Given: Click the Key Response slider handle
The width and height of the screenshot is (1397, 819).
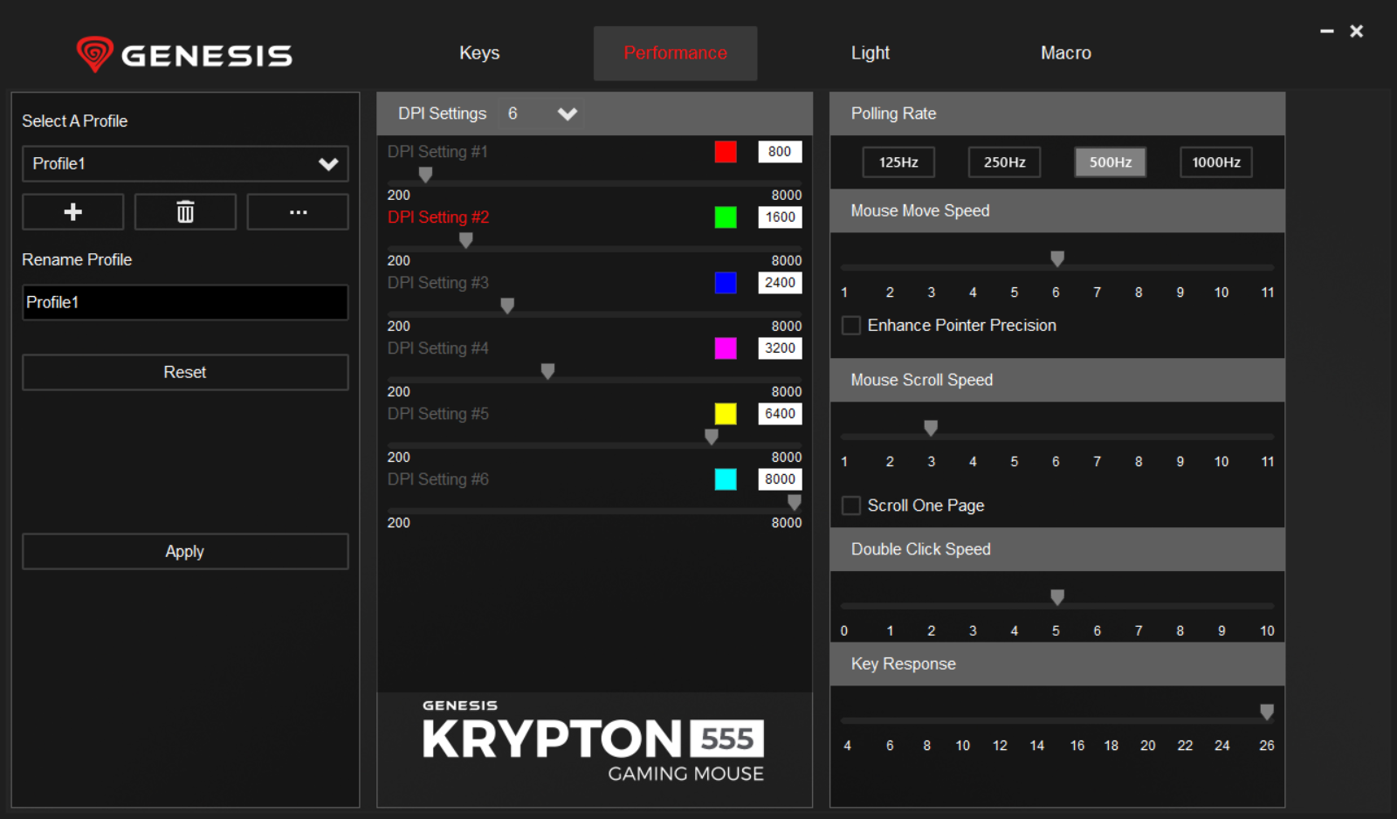Looking at the screenshot, I should (x=1267, y=712).
